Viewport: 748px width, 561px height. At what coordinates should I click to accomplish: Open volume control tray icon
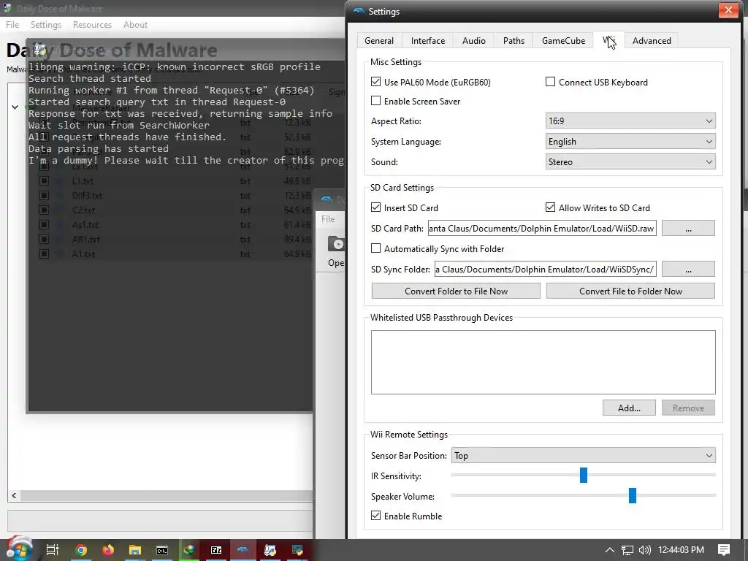tap(644, 550)
